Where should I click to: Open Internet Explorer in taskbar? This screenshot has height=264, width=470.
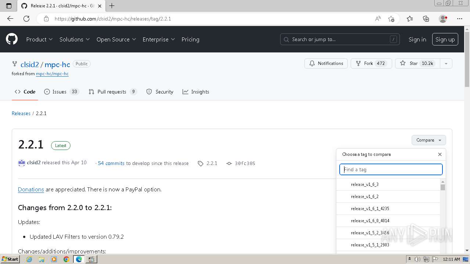click(x=29, y=259)
